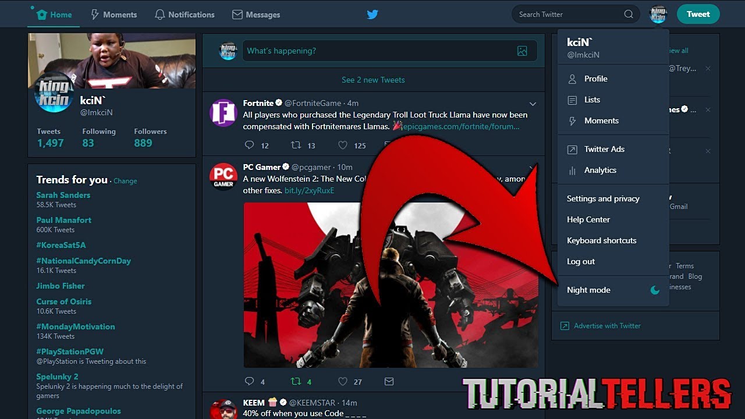
Task: Click See 2 new Tweets link
Action: point(373,80)
